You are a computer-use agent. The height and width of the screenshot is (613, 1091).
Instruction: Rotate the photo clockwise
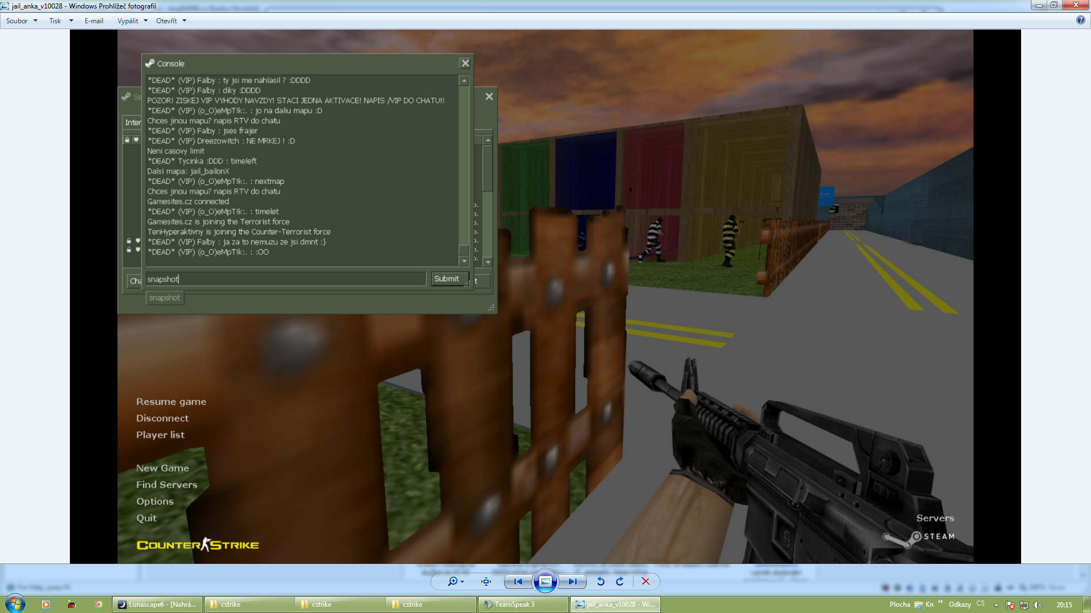(620, 581)
